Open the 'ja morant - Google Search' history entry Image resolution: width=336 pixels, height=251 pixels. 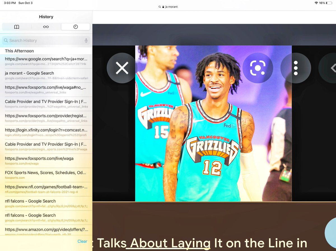(x=46, y=75)
